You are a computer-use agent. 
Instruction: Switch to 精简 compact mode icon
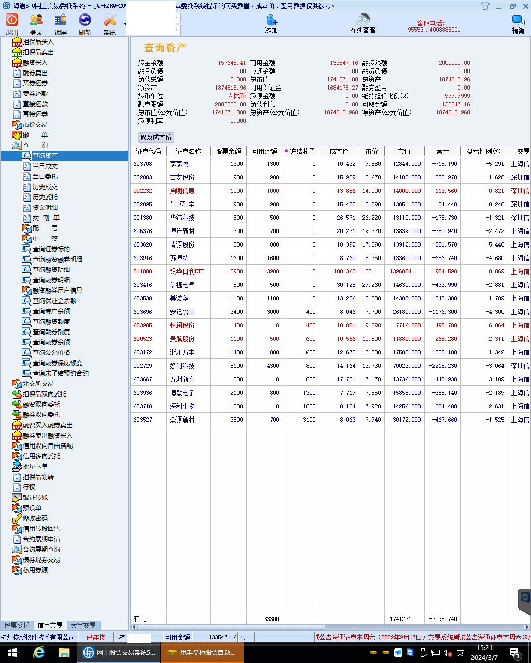tap(518, 24)
